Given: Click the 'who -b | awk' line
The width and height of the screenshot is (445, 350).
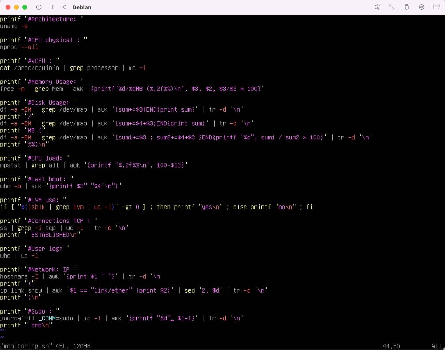Looking at the screenshot, I should [x=61, y=186].
